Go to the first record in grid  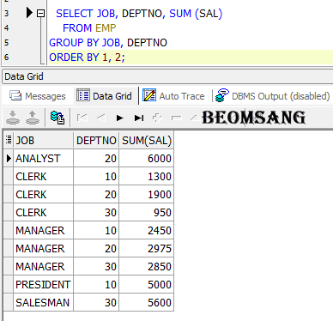(x=82, y=118)
